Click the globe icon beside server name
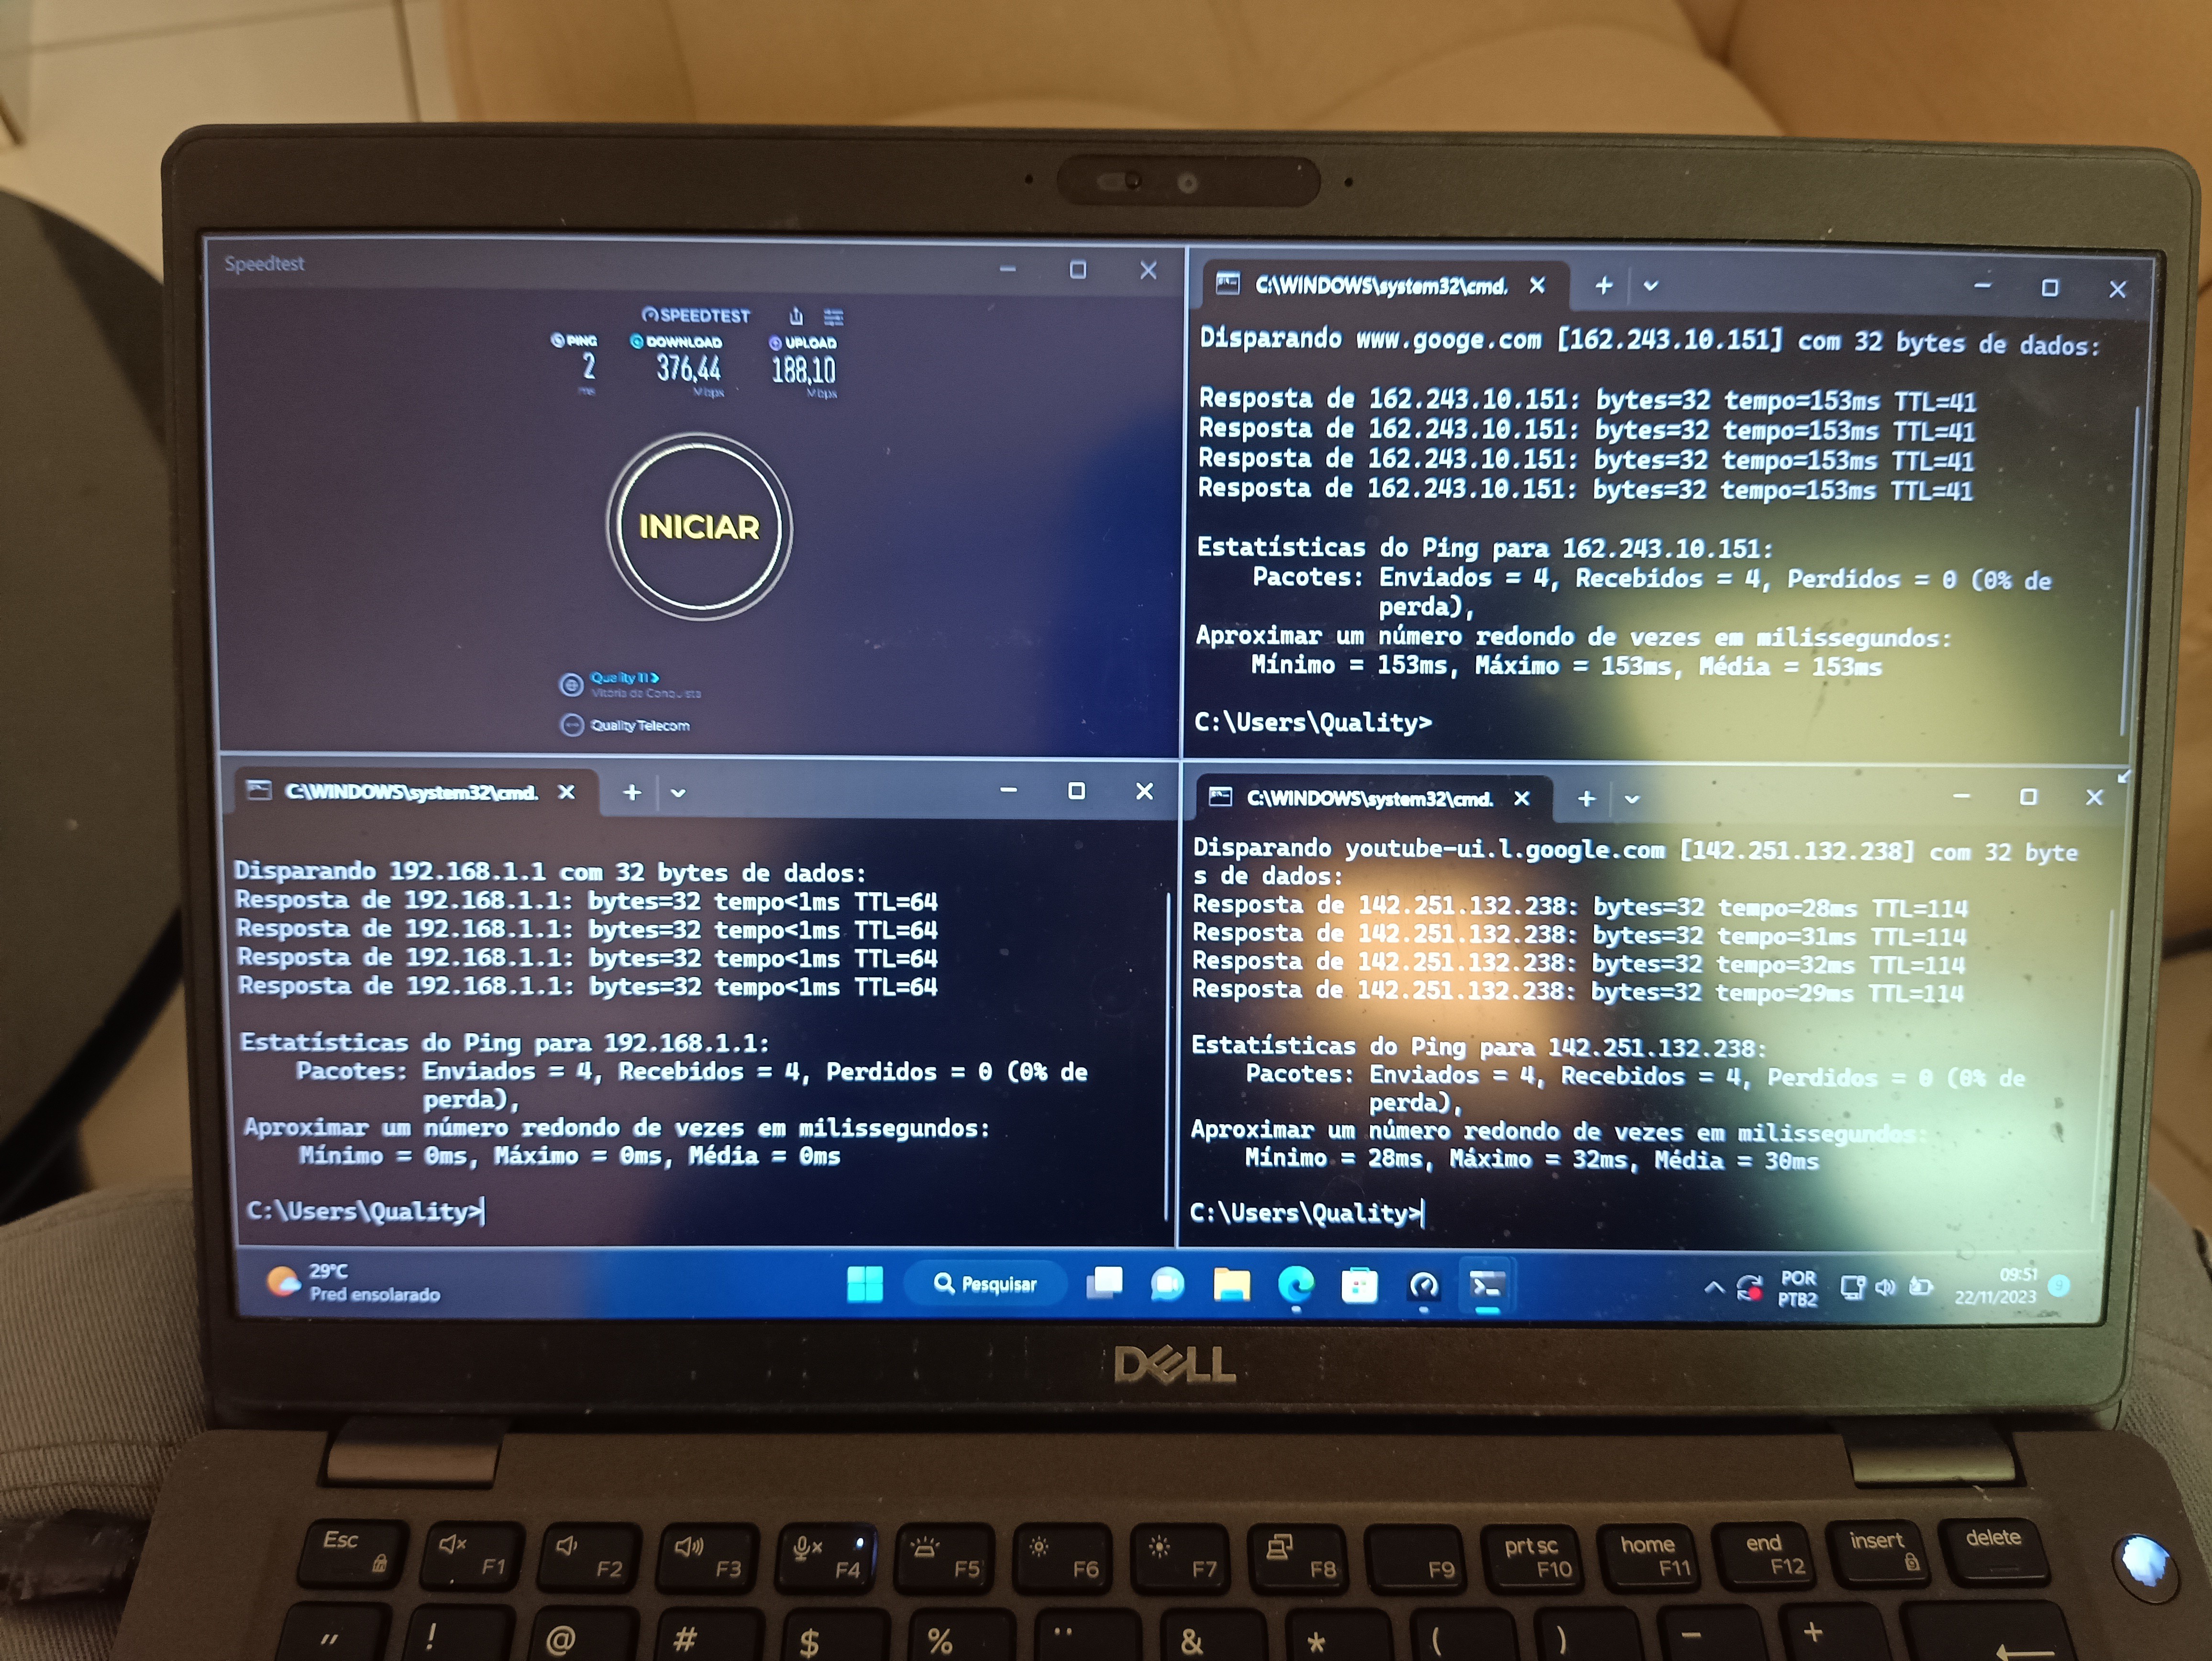2212x1661 pixels. [571, 685]
